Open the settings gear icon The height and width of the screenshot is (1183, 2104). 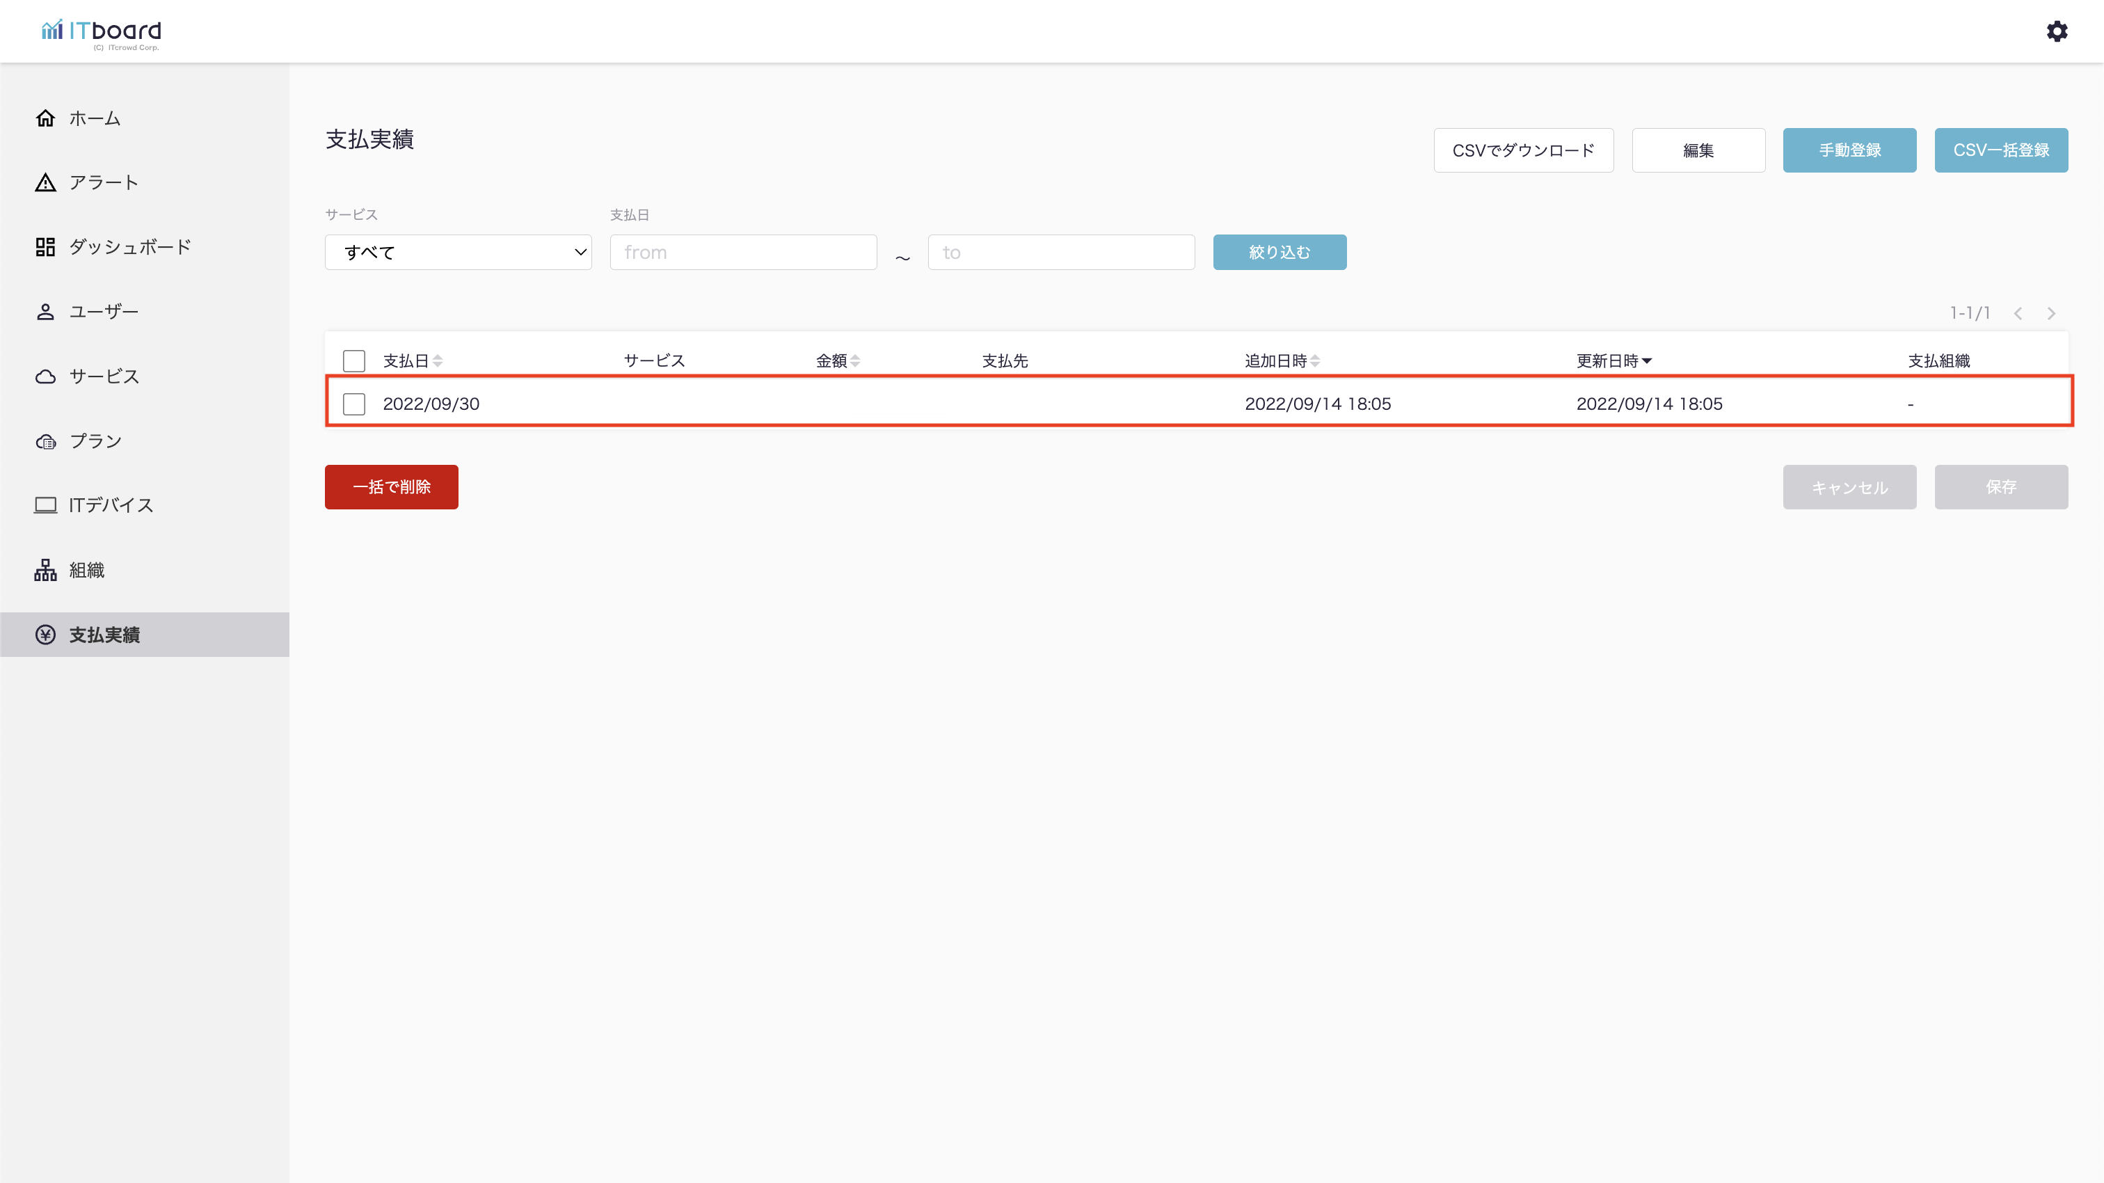pyautogui.click(x=2056, y=31)
